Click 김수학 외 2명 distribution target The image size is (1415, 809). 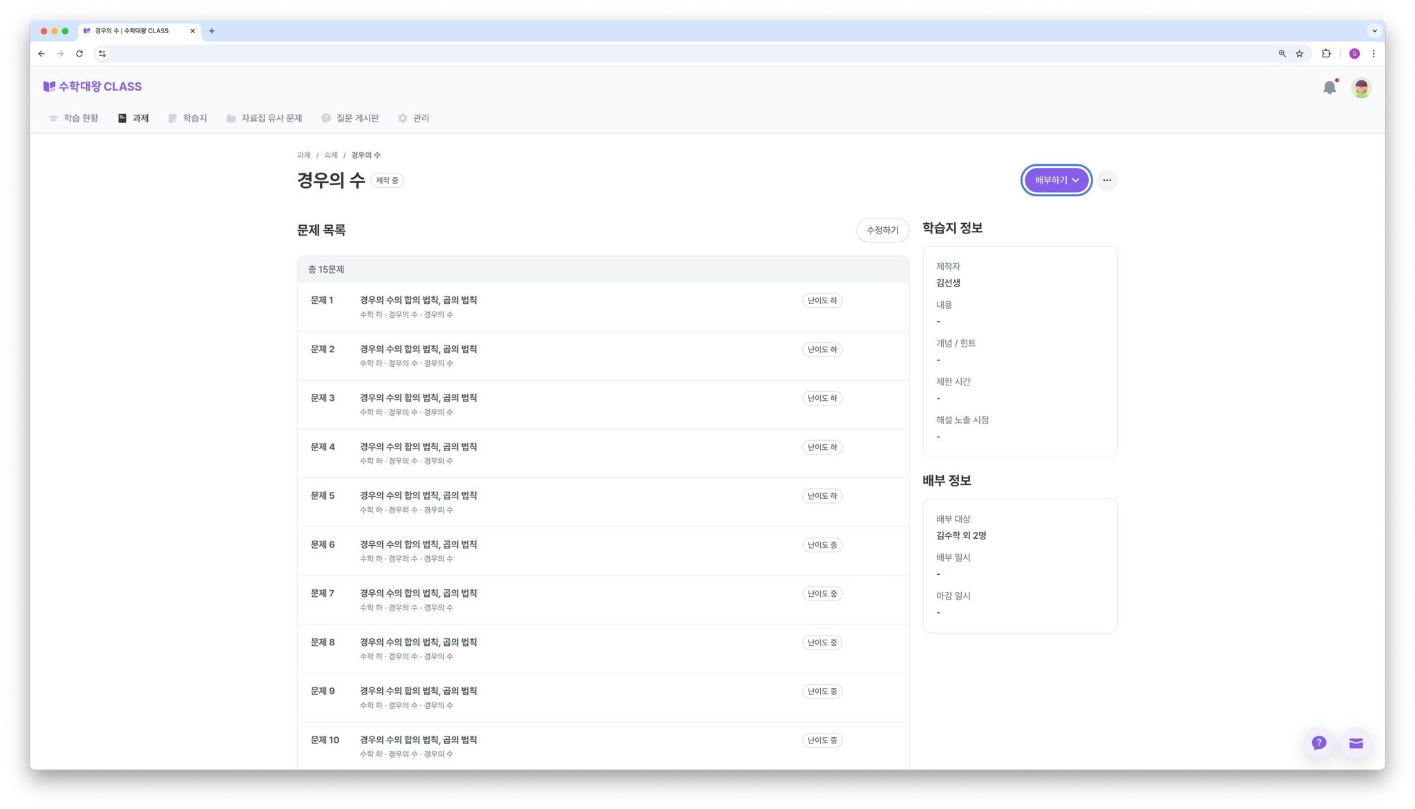pyautogui.click(x=961, y=535)
